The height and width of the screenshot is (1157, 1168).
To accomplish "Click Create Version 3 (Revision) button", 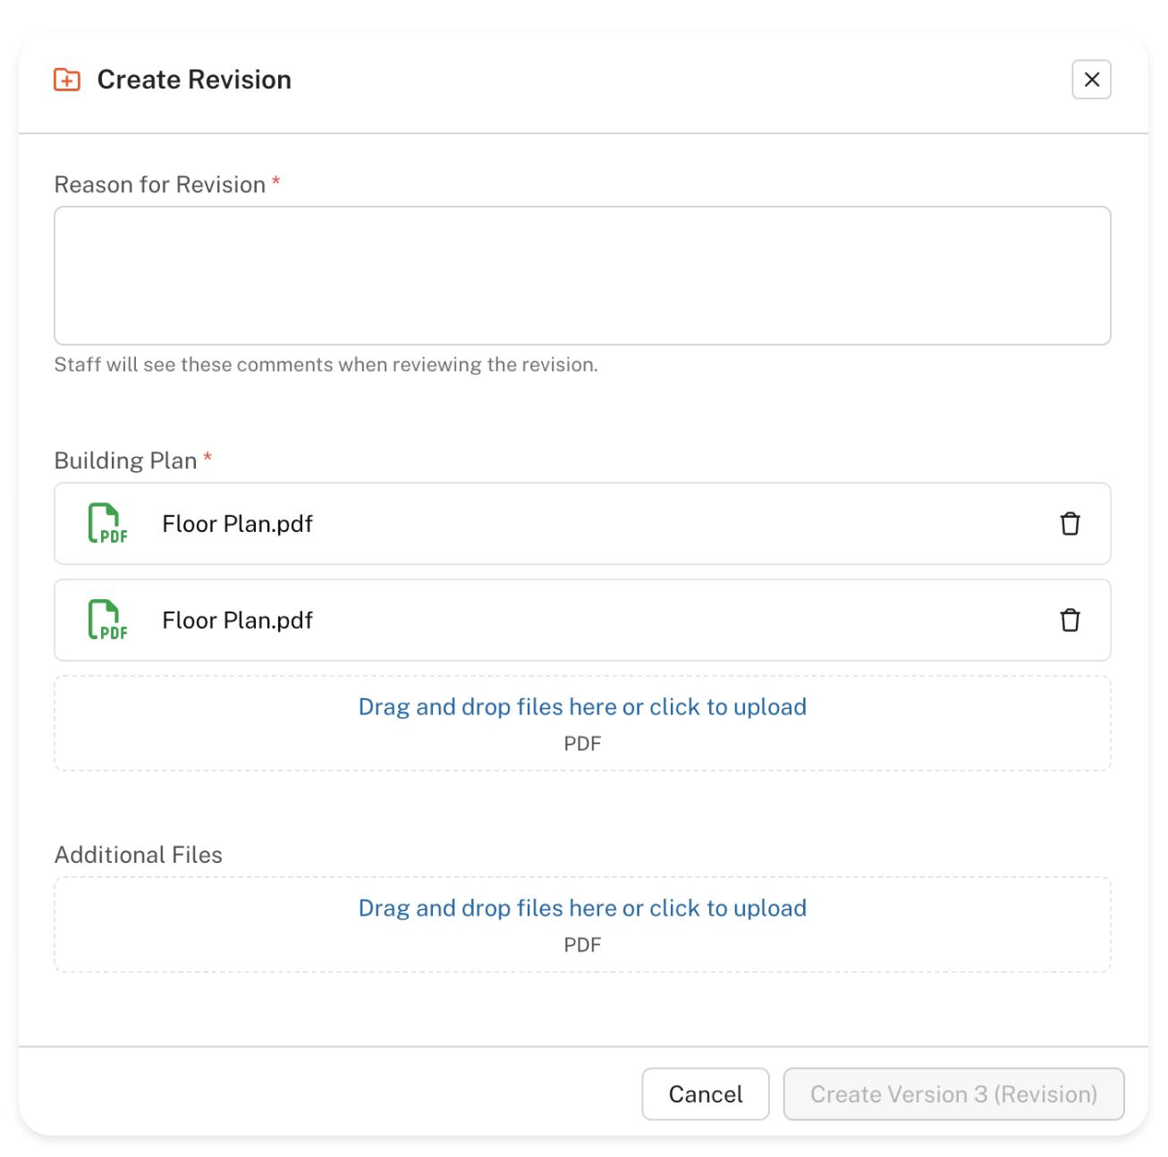I will tap(953, 1094).
